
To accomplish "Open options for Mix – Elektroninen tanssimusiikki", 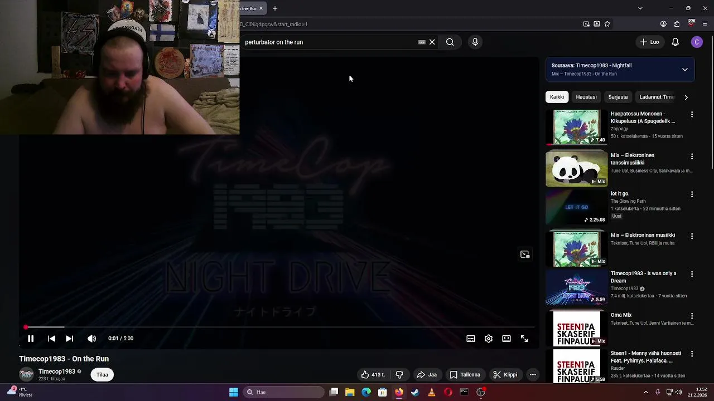I will tap(692, 157).
